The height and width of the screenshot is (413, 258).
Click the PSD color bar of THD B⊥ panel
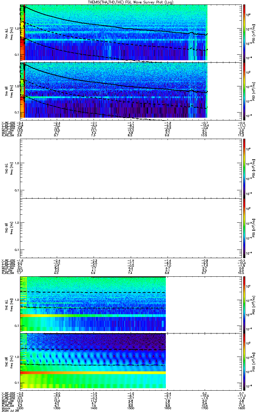click(244, 168)
